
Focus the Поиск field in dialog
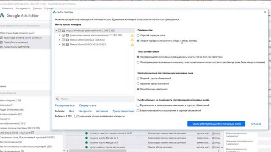pos(94,99)
